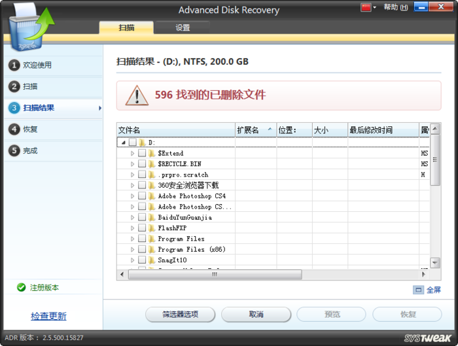Screen dimensions: 458x346
Task: Go to step 5 完成
Action: pyautogui.click(x=53, y=150)
